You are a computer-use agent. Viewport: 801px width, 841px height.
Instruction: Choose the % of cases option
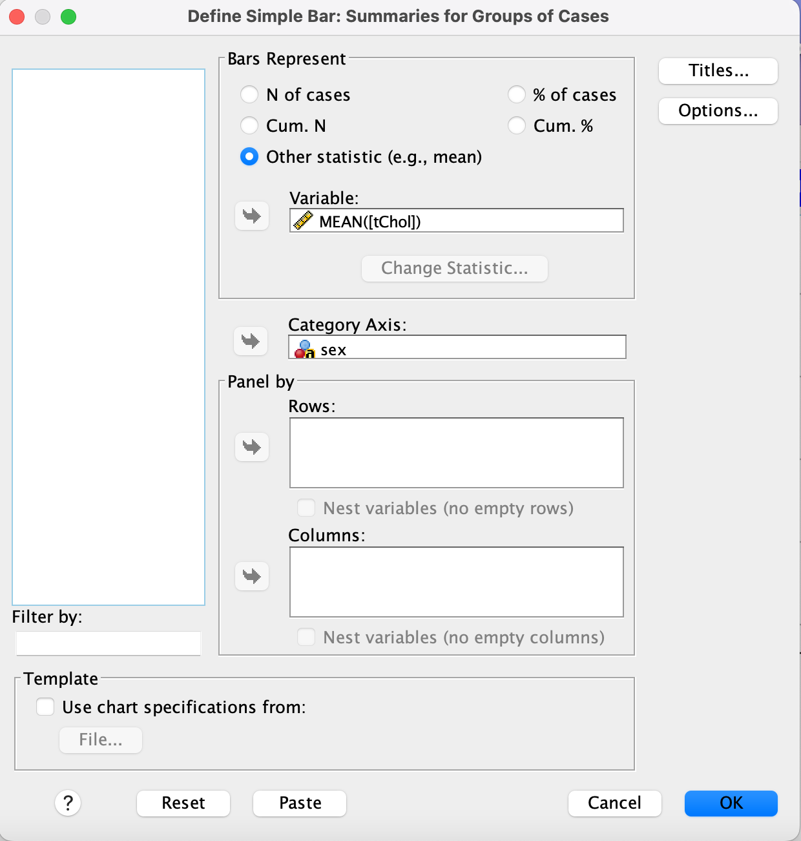coord(517,95)
